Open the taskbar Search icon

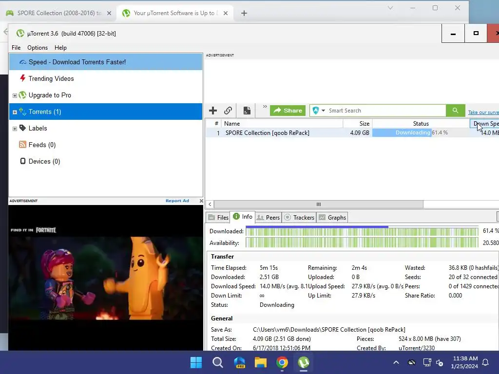[218, 362]
